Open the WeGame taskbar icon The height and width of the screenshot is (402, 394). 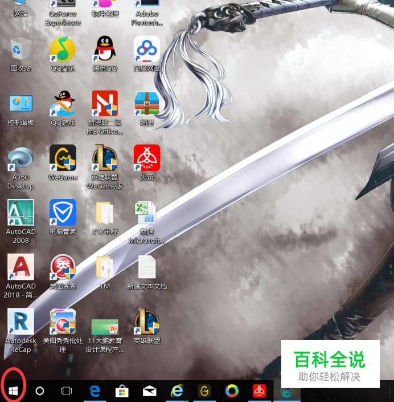click(204, 391)
